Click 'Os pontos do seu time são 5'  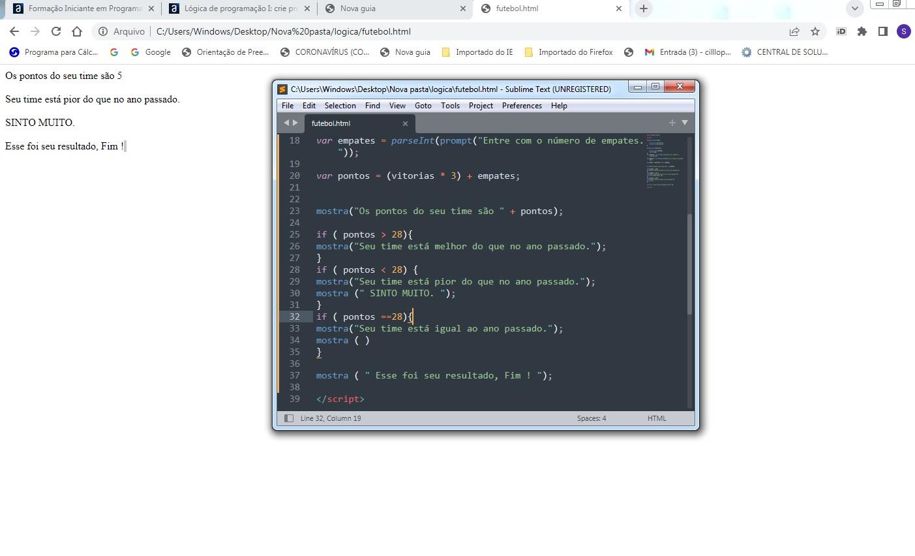[64, 76]
